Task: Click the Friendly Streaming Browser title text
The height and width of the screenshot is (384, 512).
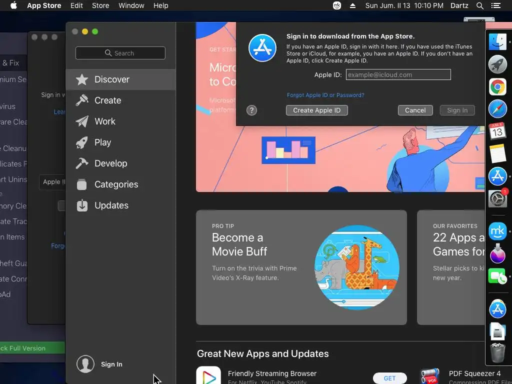Action: pyautogui.click(x=272, y=373)
